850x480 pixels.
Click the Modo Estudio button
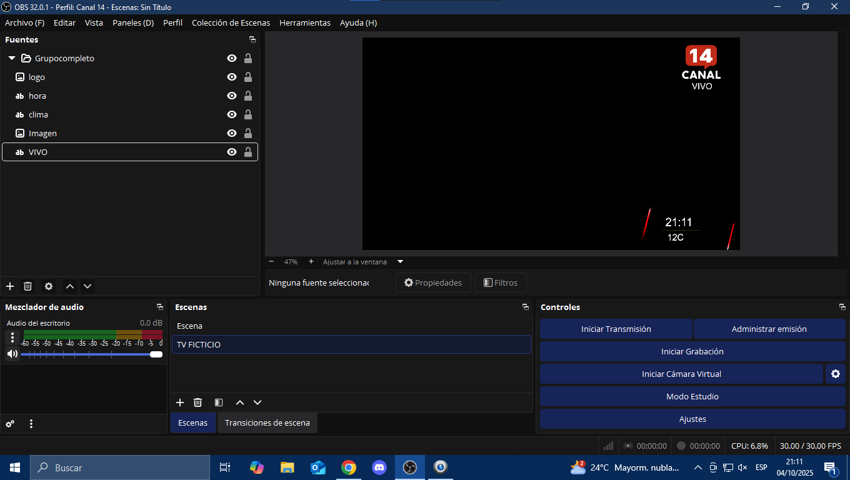click(692, 396)
